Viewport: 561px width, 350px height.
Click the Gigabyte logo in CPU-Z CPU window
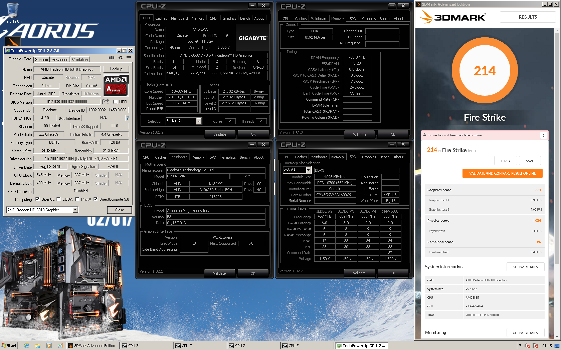(252, 38)
